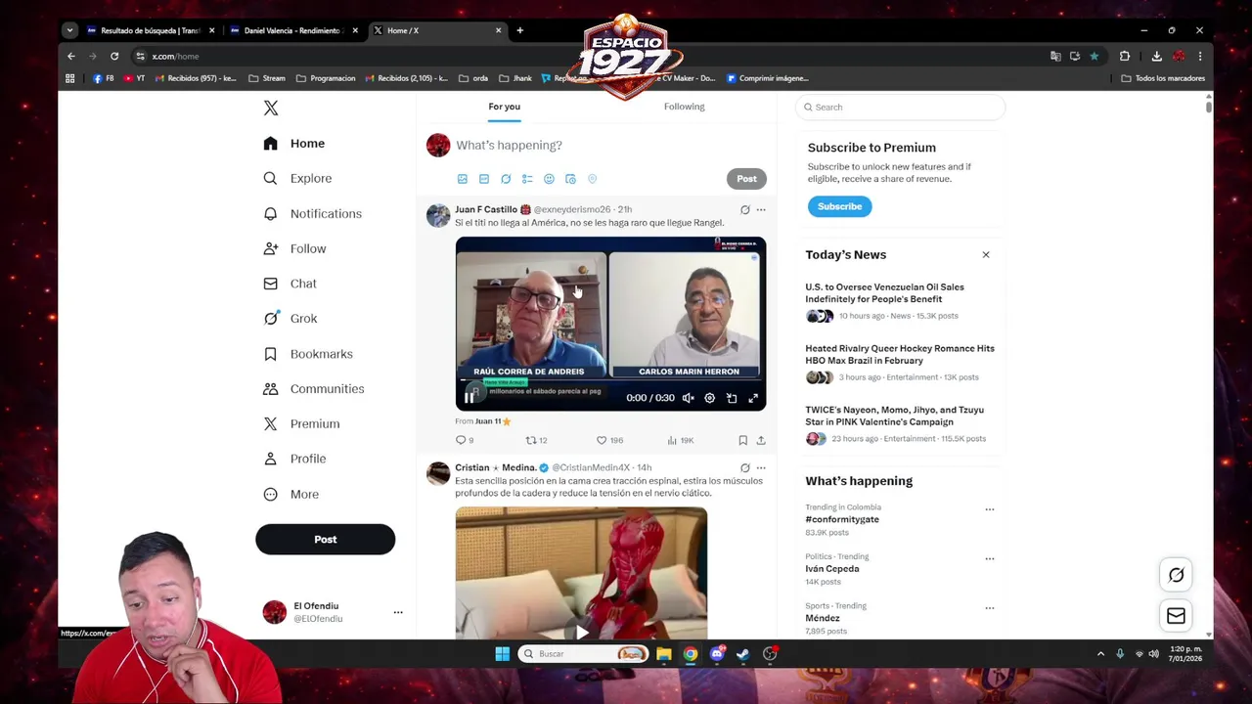This screenshot has width=1252, height=704.
Task: Switch to Resultado de búsqueda browser tab
Action: tap(150, 30)
